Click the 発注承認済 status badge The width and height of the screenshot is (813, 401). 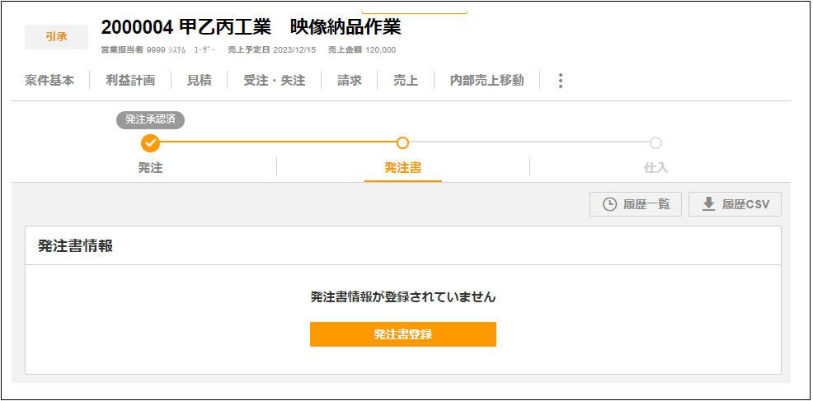pyautogui.click(x=150, y=119)
